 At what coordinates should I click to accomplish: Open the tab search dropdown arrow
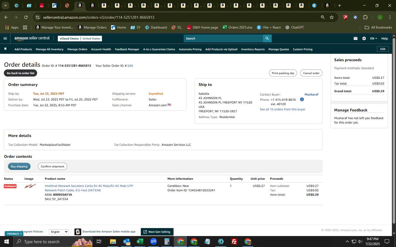click(5, 5)
